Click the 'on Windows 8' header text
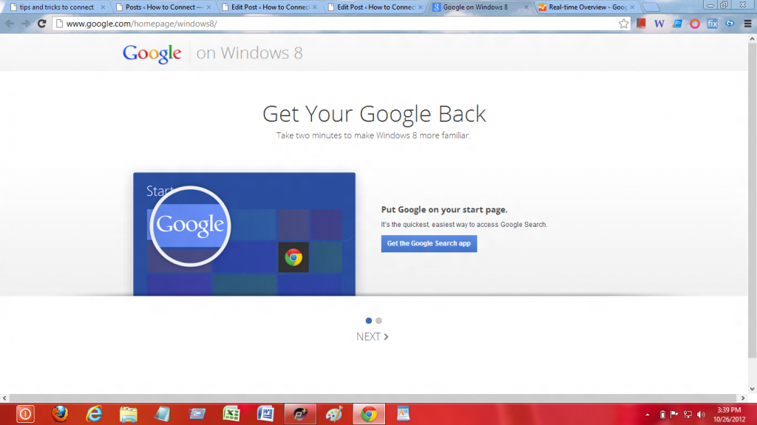 [x=250, y=52]
